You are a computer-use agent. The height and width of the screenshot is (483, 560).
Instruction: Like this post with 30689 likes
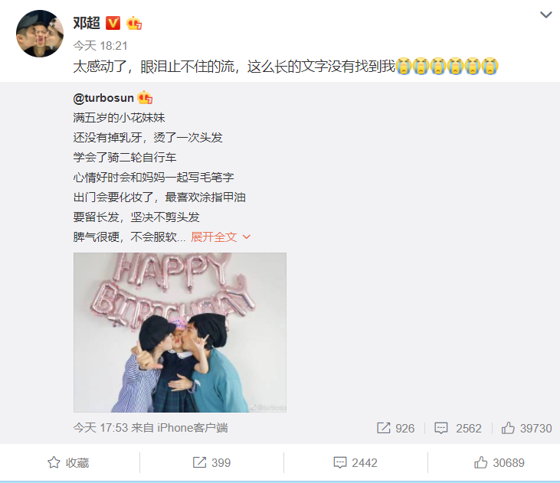499,462
